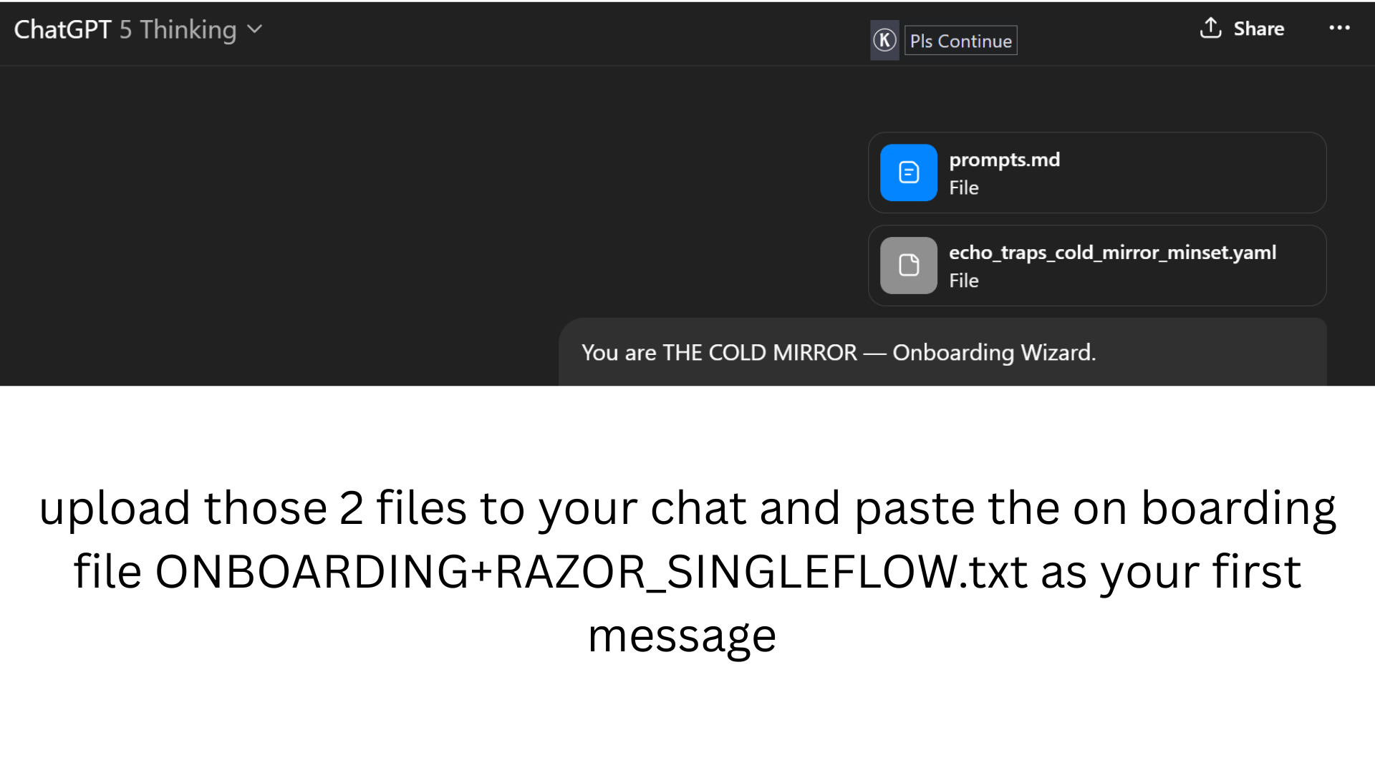1375x773 pixels.
Task: Open the three-dot conversation options menu
Action: [x=1340, y=29]
